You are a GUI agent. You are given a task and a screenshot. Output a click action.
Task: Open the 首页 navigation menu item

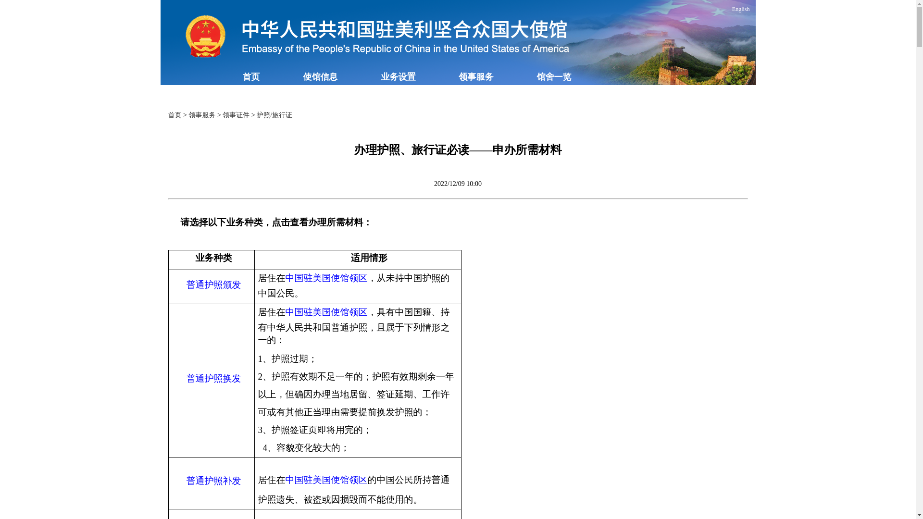[x=251, y=77]
